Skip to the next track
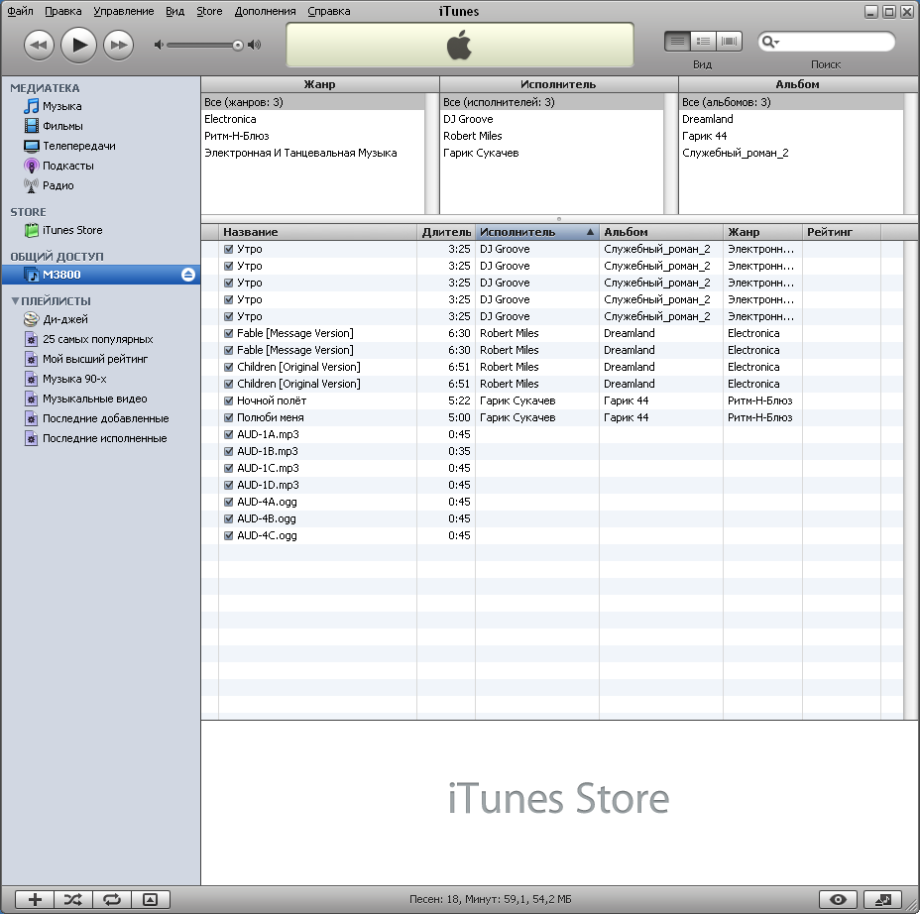The width and height of the screenshot is (920, 914). coord(119,46)
